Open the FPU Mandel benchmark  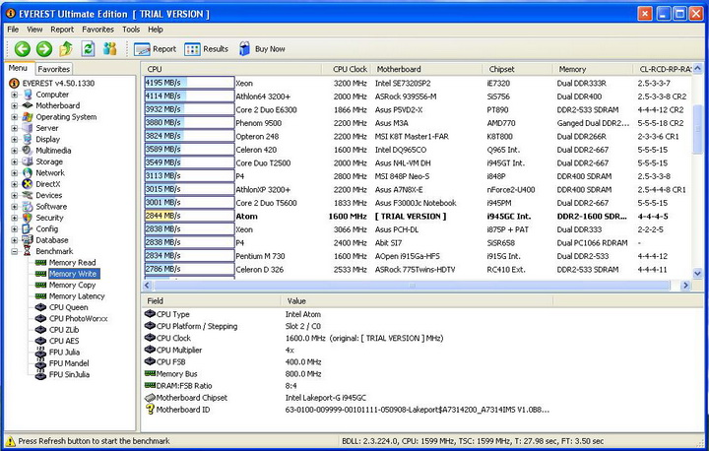coord(69,363)
